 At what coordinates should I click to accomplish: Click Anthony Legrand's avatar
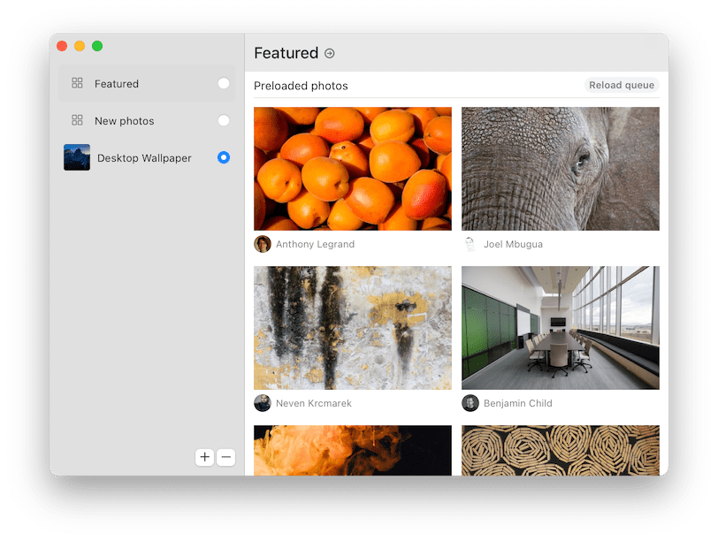[263, 244]
